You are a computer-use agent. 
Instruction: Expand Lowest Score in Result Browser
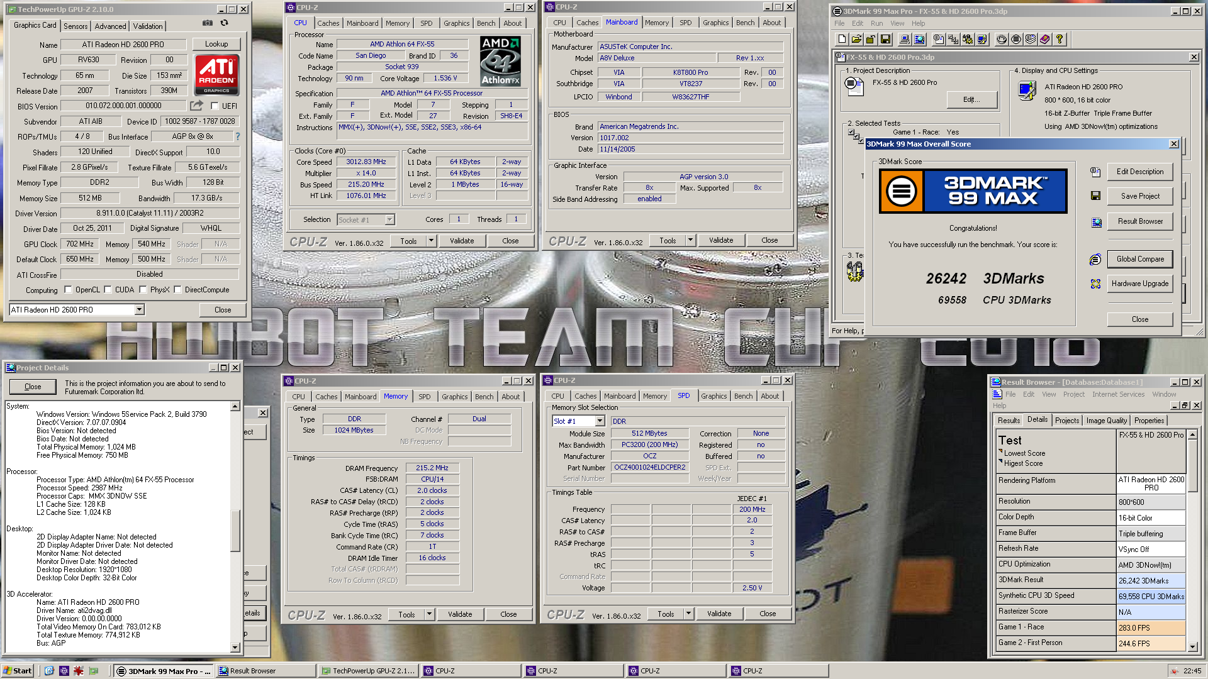(x=1000, y=452)
